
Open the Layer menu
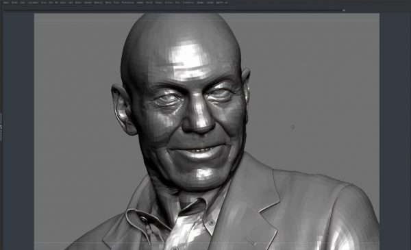pyautogui.click(x=62, y=3)
